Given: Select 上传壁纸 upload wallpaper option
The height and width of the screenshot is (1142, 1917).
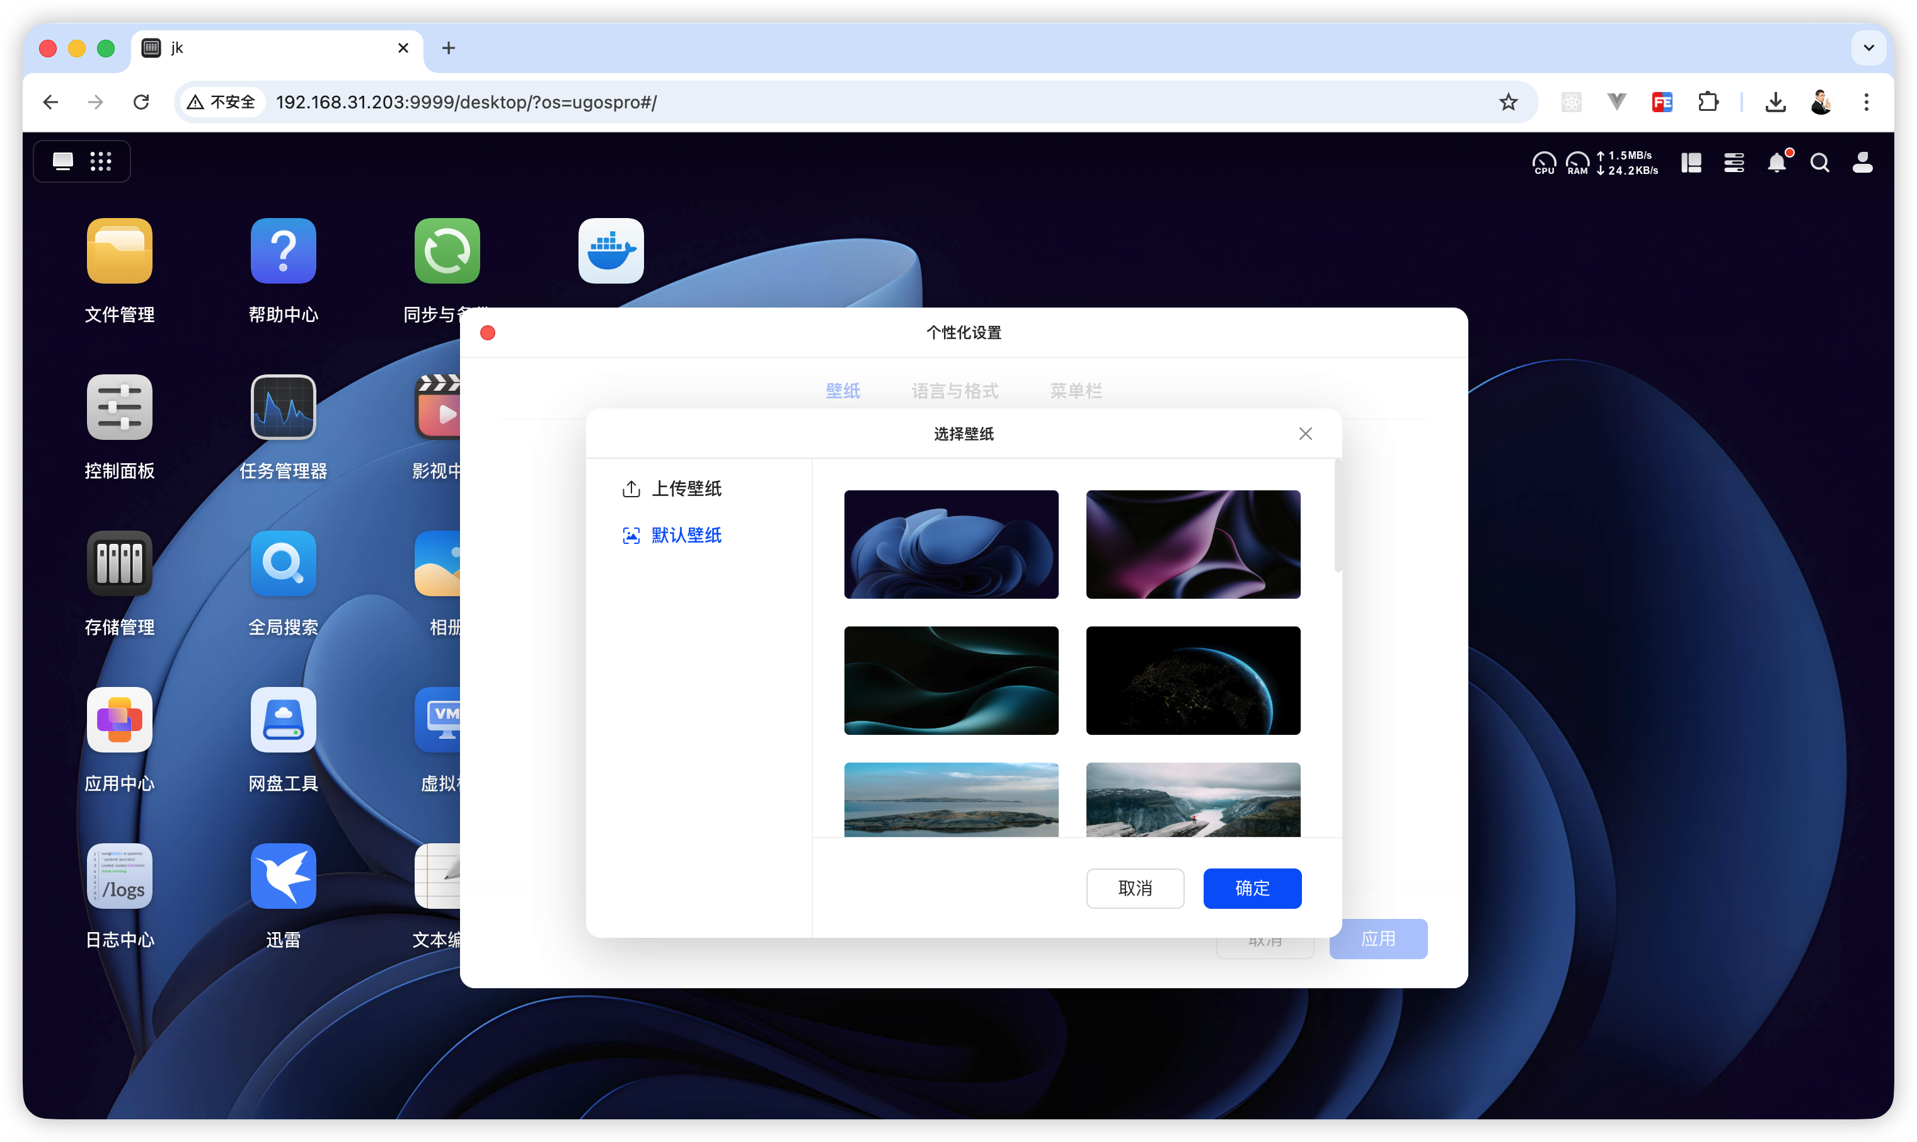Looking at the screenshot, I should (686, 488).
